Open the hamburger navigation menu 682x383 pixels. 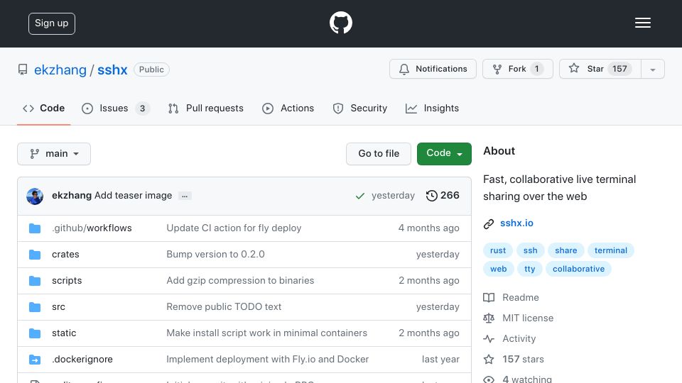tap(642, 23)
